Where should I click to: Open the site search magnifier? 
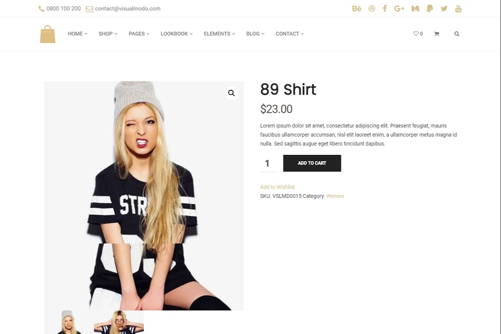(x=457, y=34)
